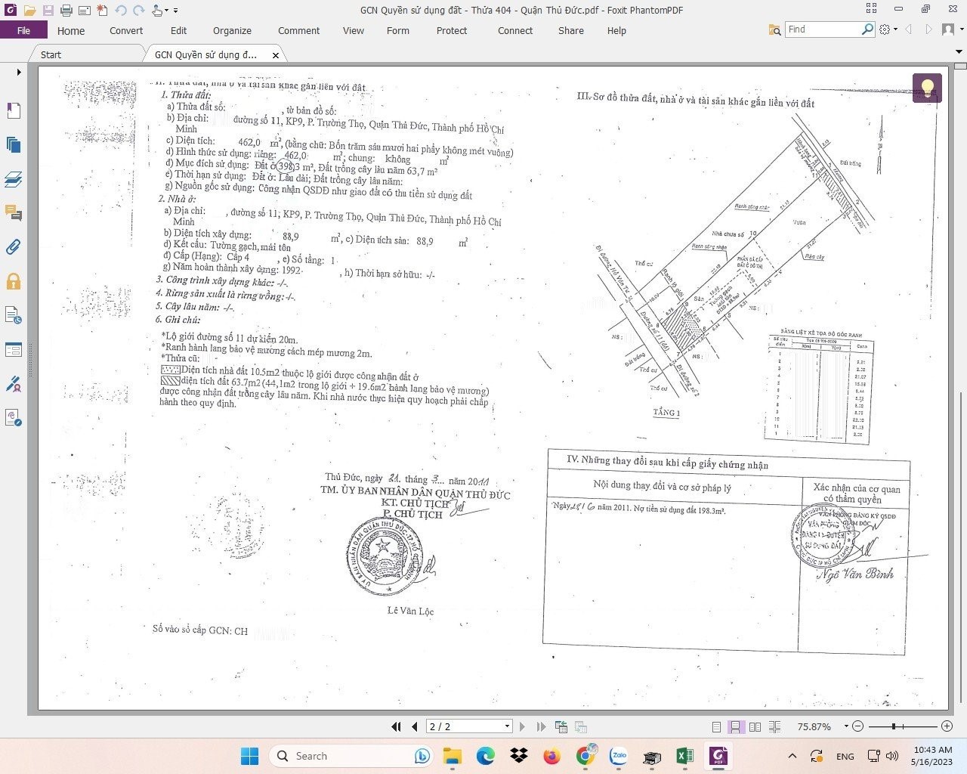Expand the left navigation panel arrow
Image resolution: width=967 pixels, height=774 pixels.
click(19, 73)
